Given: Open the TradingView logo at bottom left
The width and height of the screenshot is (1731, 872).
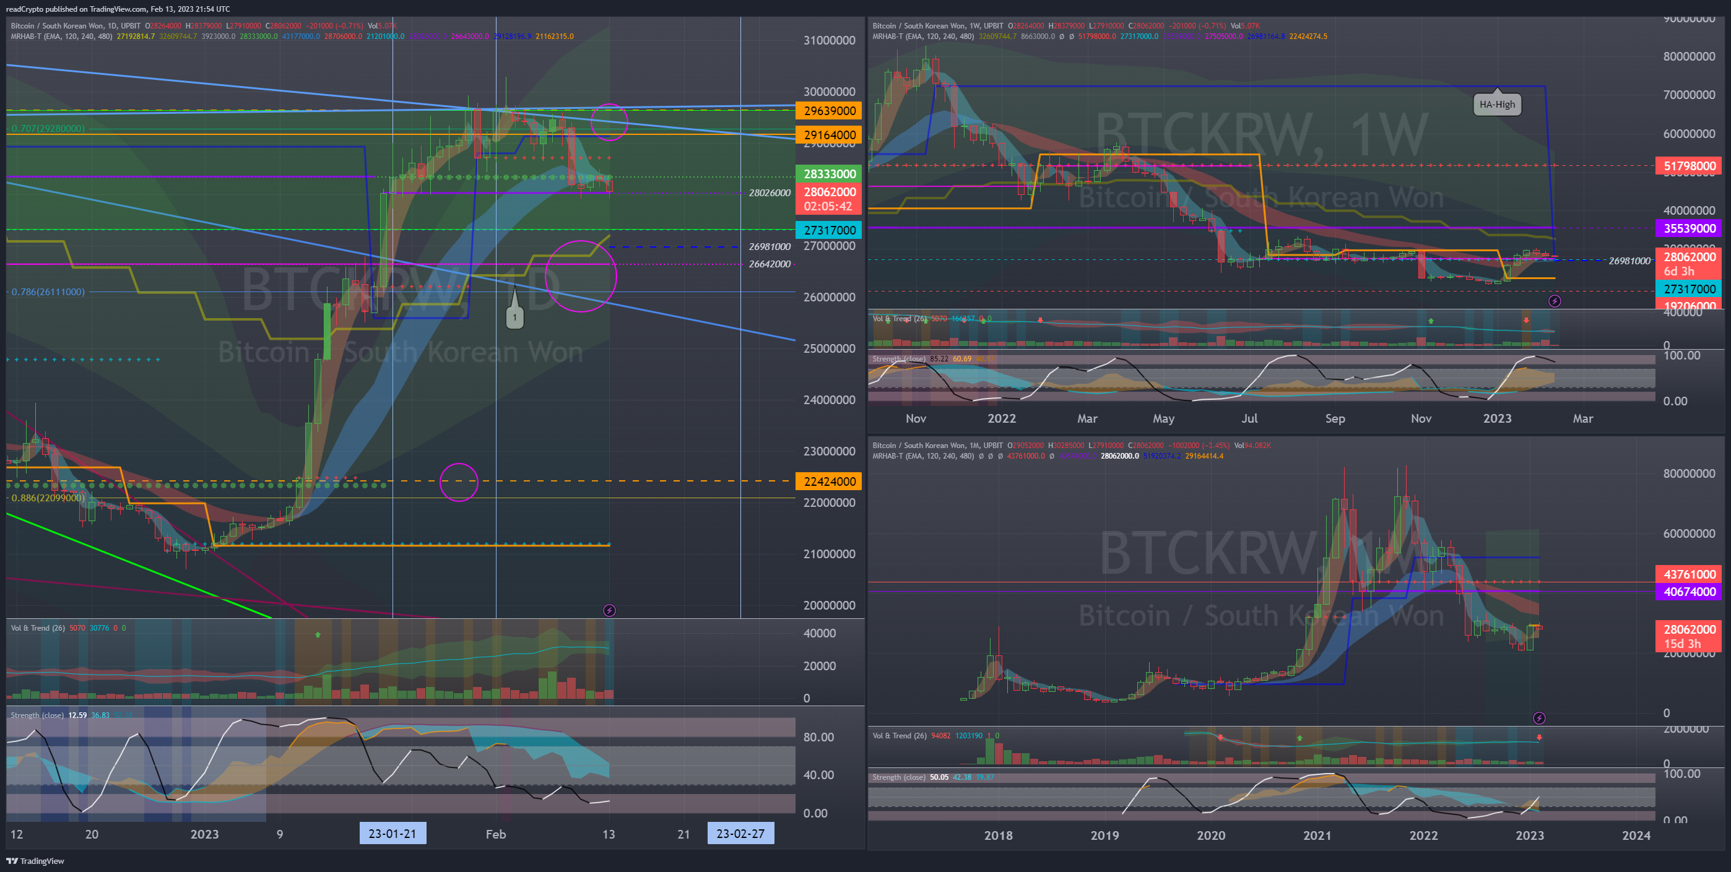Looking at the screenshot, I should click(x=35, y=861).
